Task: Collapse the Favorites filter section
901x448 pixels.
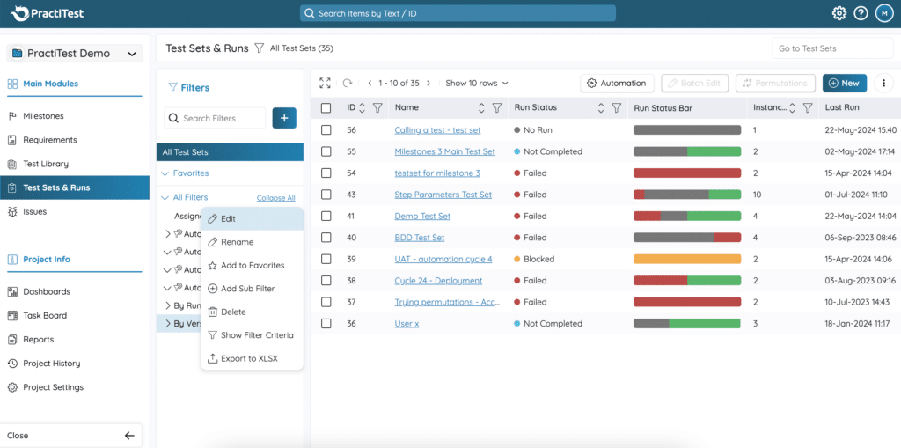Action: click(x=166, y=173)
